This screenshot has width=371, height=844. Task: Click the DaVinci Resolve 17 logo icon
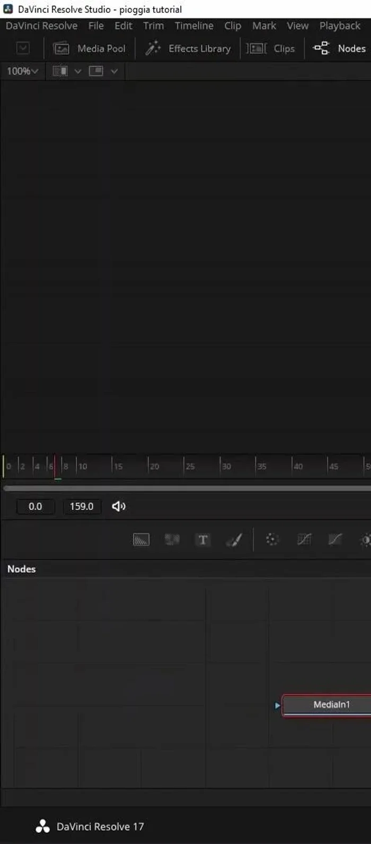tap(42, 826)
